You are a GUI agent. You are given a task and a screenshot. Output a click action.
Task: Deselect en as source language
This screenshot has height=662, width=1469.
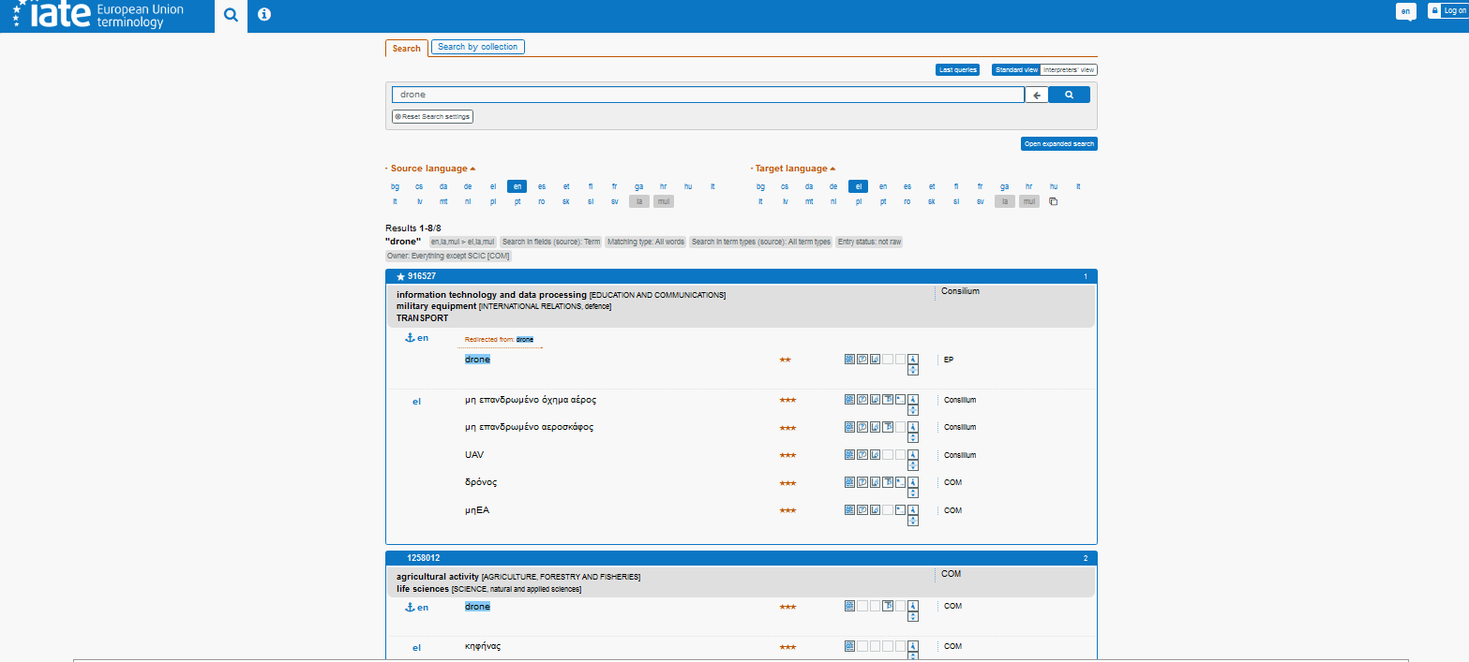point(517,186)
